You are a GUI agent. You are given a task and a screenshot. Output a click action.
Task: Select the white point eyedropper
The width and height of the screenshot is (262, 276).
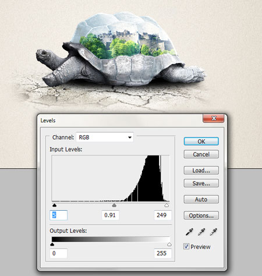coord(214,232)
